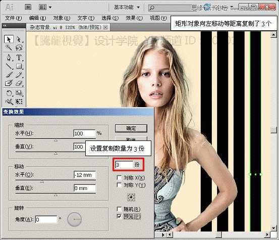Screen dimensions: 279x240
Task: Select the Rotate tool
Action: pyautogui.click(x=9, y=93)
